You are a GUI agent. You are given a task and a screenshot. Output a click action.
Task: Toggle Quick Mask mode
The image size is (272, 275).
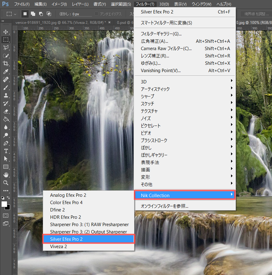pyautogui.click(x=6, y=215)
